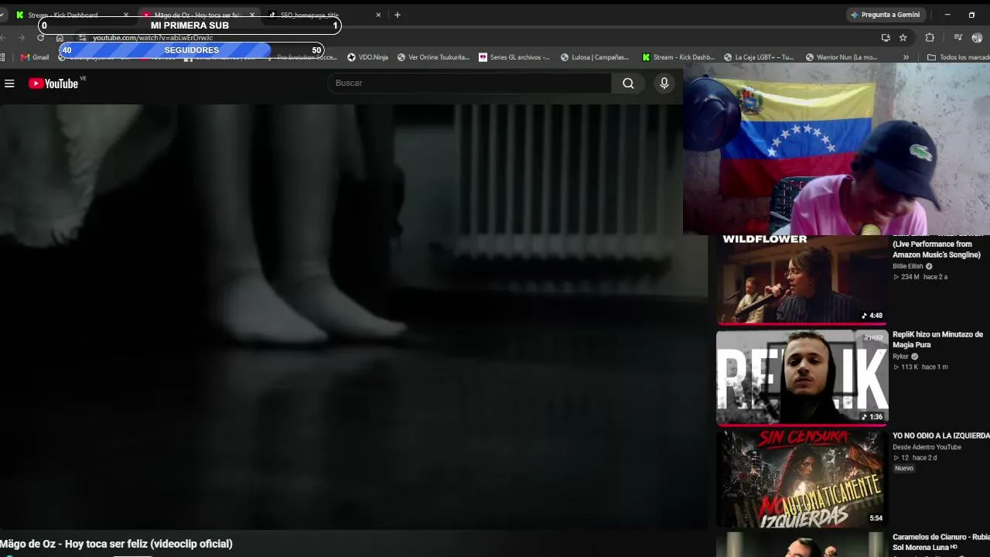
Task: Open the Gmail bookmark
Action: (x=35, y=57)
